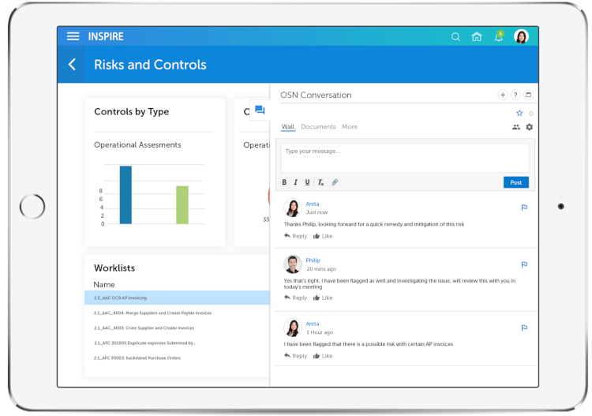
Task: Focus the Type your message field
Action: [x=405, y=158]
